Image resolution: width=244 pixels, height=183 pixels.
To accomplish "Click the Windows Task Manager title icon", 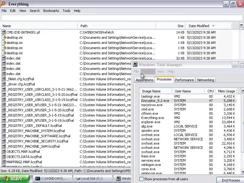I will click(135, 65).
